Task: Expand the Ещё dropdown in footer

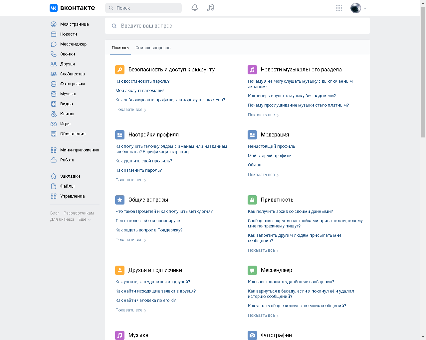Action: click(84, 219)
